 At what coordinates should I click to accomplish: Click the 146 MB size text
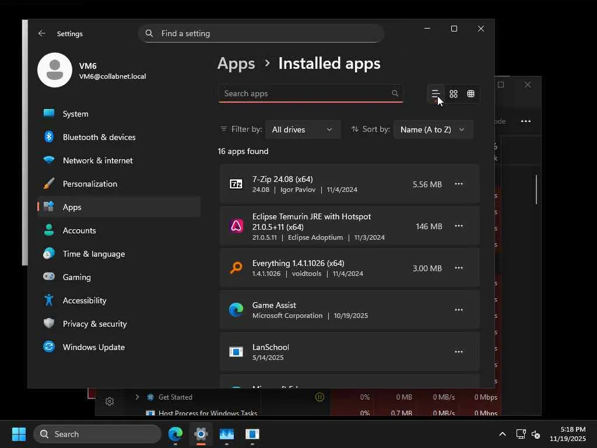(x=429, y=226)
